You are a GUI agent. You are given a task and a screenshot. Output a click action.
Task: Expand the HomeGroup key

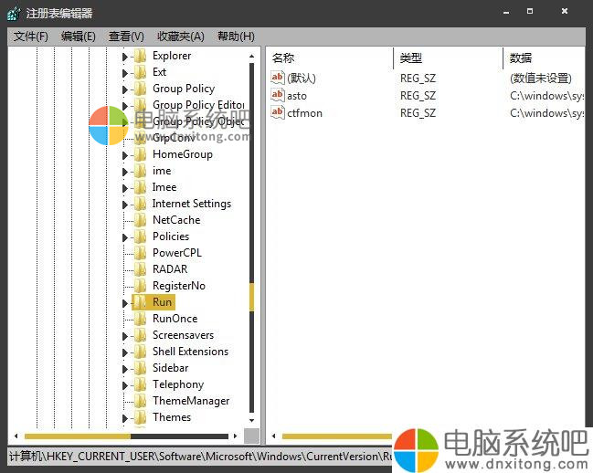125,155
